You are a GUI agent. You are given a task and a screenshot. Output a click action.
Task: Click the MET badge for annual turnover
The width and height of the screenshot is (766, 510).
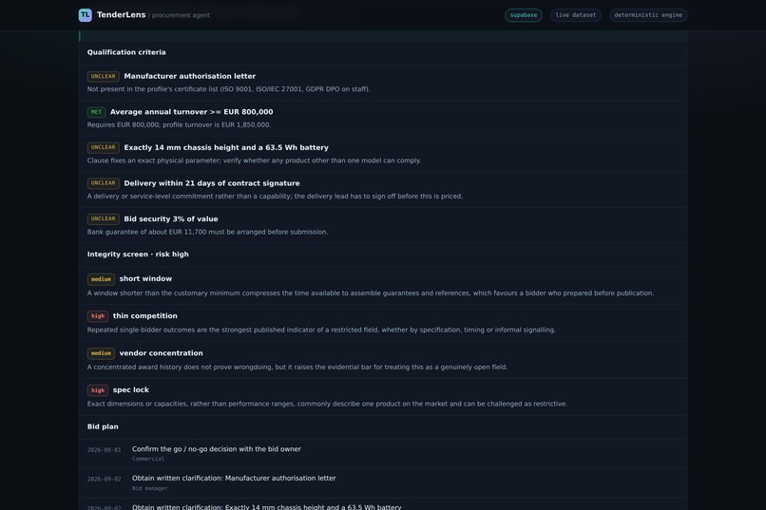(96, 112)
